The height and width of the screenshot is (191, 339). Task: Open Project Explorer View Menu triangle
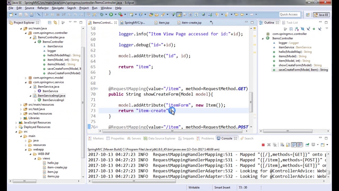point(70,22)
